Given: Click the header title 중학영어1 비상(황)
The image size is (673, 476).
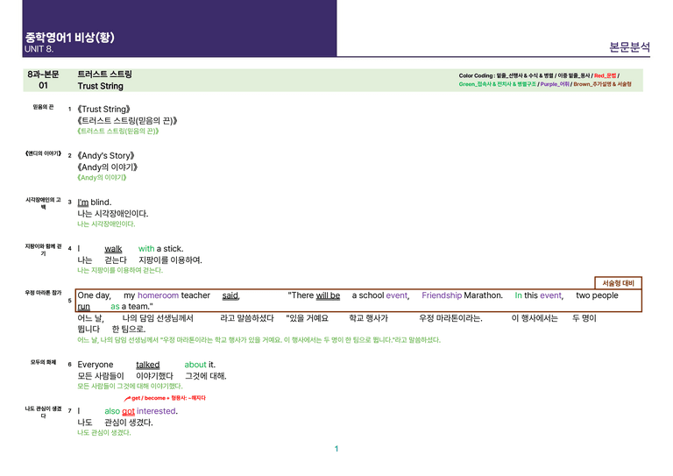Looking at the screenshot, I should 69,38.
